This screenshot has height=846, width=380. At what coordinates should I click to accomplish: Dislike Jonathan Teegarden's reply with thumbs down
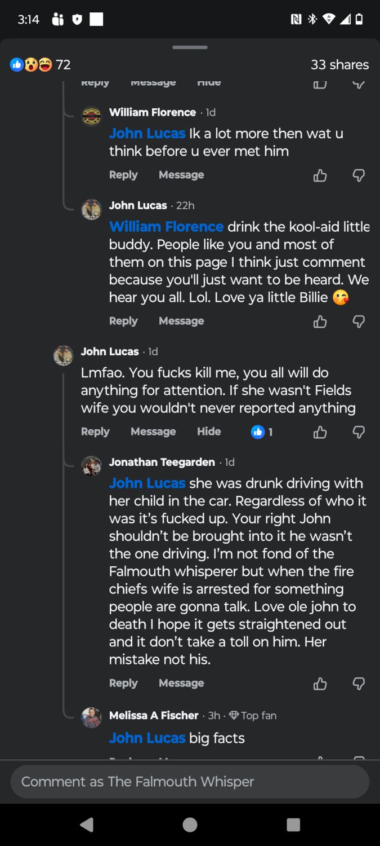tap(359, 684)
